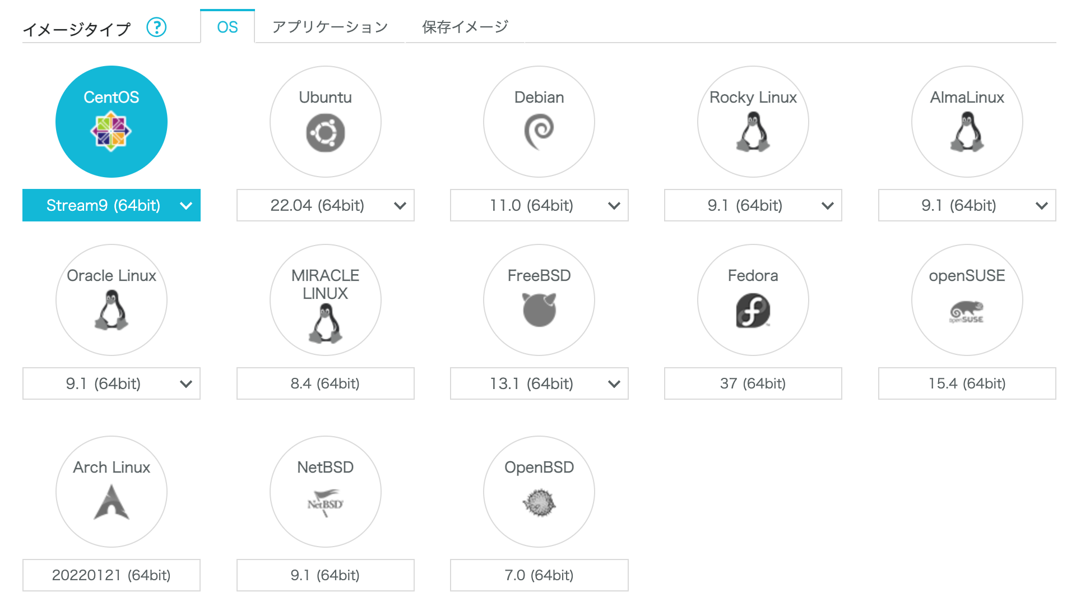Switch to the アプリケーション tab
This screenshot has height=592, width=1076.
(330, 27)
